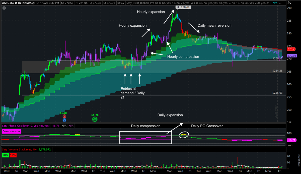Click the $255.63 price level label
The height and width of the screenshot is (174, 301).
pyautogui.click(x=278, y=93)
